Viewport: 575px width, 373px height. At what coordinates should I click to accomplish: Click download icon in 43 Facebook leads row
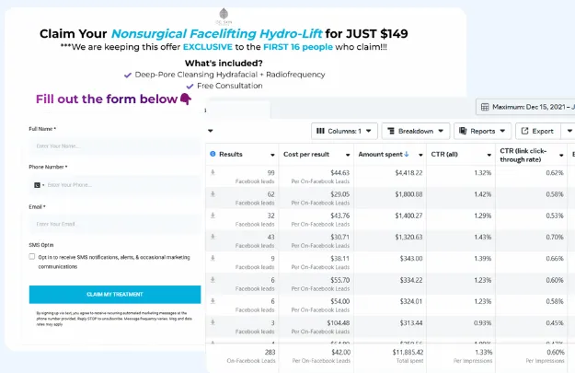point(213,237)
